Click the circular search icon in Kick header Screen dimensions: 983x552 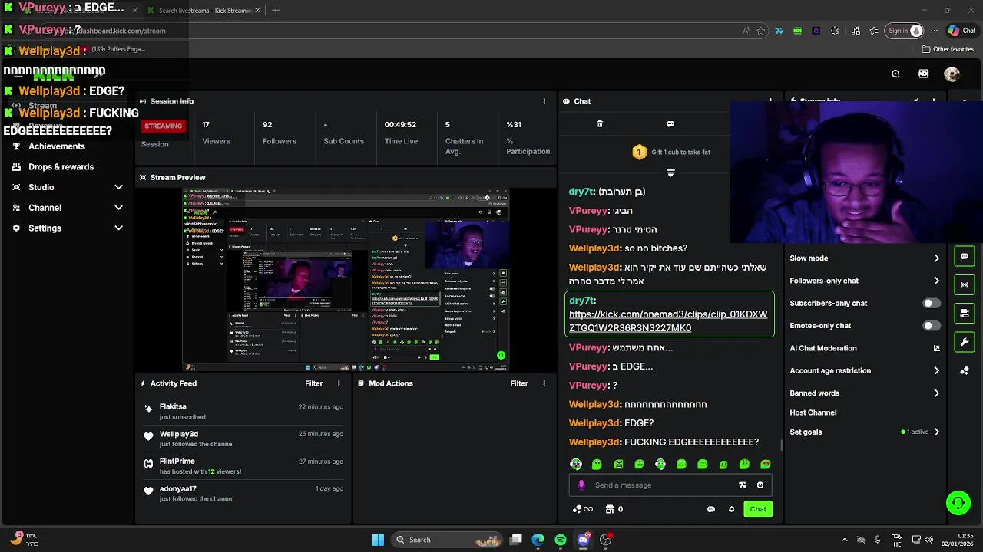895,74
